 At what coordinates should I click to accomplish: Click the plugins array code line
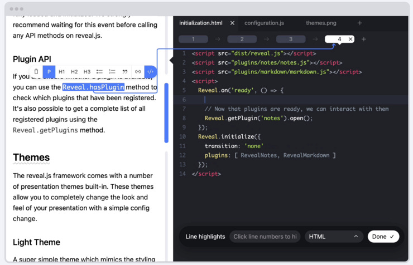(270, 155)
